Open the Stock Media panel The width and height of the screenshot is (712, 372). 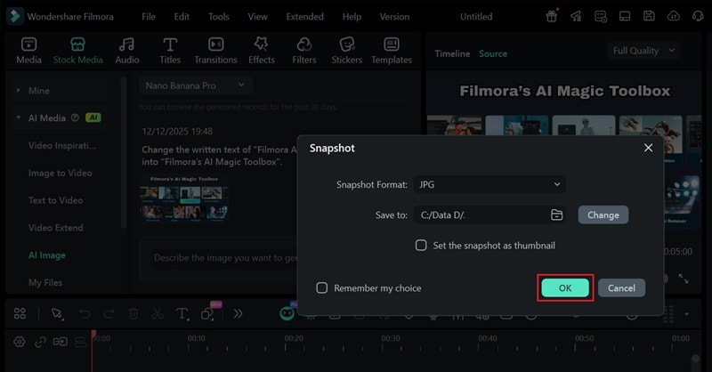(77, 51)
